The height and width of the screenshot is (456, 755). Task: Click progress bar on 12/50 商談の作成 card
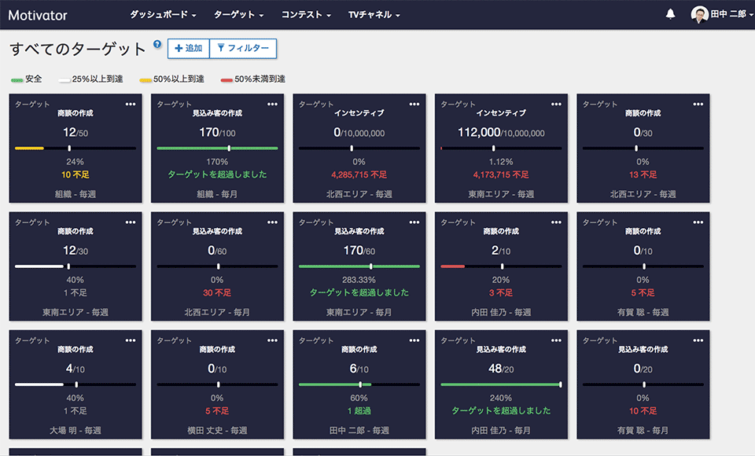(x=75, y=149)
